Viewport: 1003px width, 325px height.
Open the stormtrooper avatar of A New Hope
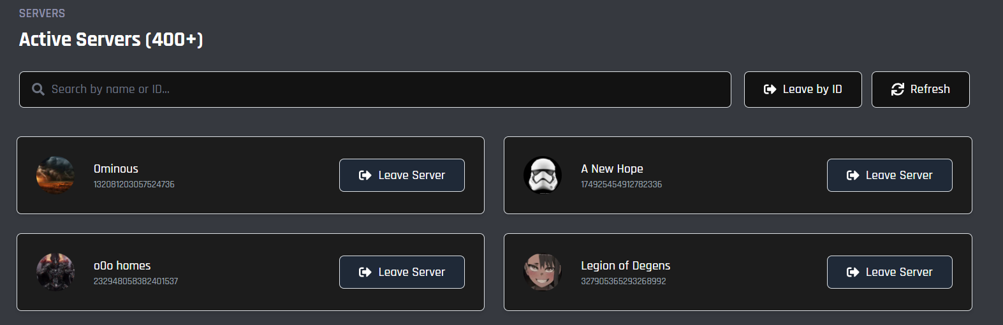pos(543,175)
